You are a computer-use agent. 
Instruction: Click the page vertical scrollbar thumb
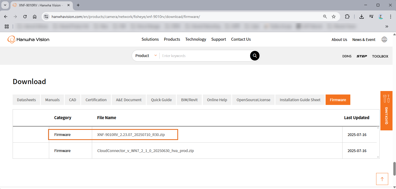pyautogui.click(x=394, y=169)
